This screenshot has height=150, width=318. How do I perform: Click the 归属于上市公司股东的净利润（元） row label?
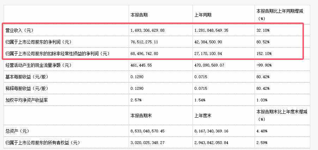tap(38, 42)
